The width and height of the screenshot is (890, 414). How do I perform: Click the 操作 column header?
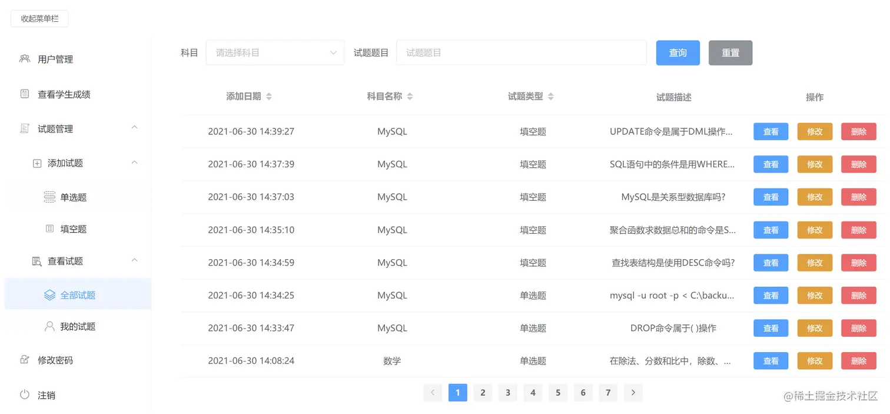click(x=815, y=97)
